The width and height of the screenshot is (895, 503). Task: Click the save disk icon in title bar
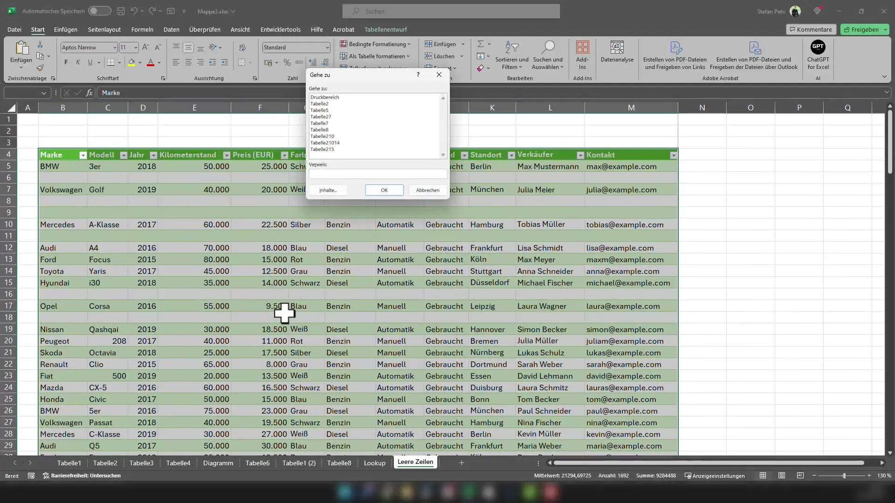pos(121,11)
